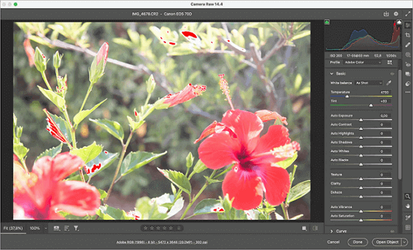The image size is (413, 250).
Task: Click the Open Object button
Action: [387, 242]
